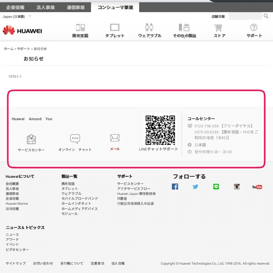Open モバイルブロードバンド footer link
The width and height of the screenshot is (273, 273).
pyautogui.click(x=80, y=199)
